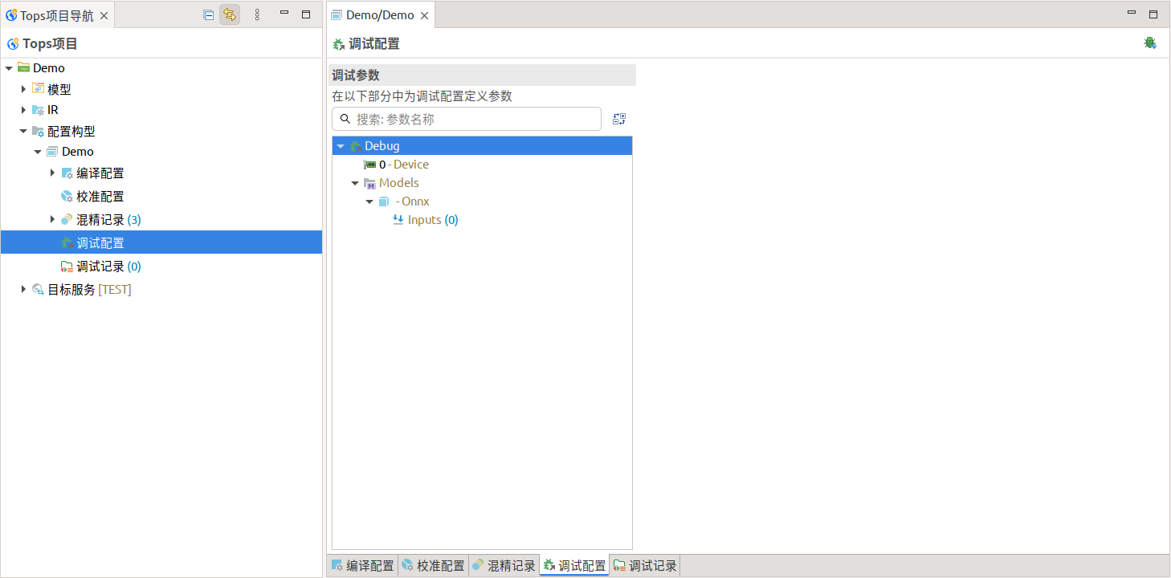The image size is (1171, 578).
Task: Minimize the Demo/Demo editor panel
Action: click(x=1132, y=14)
